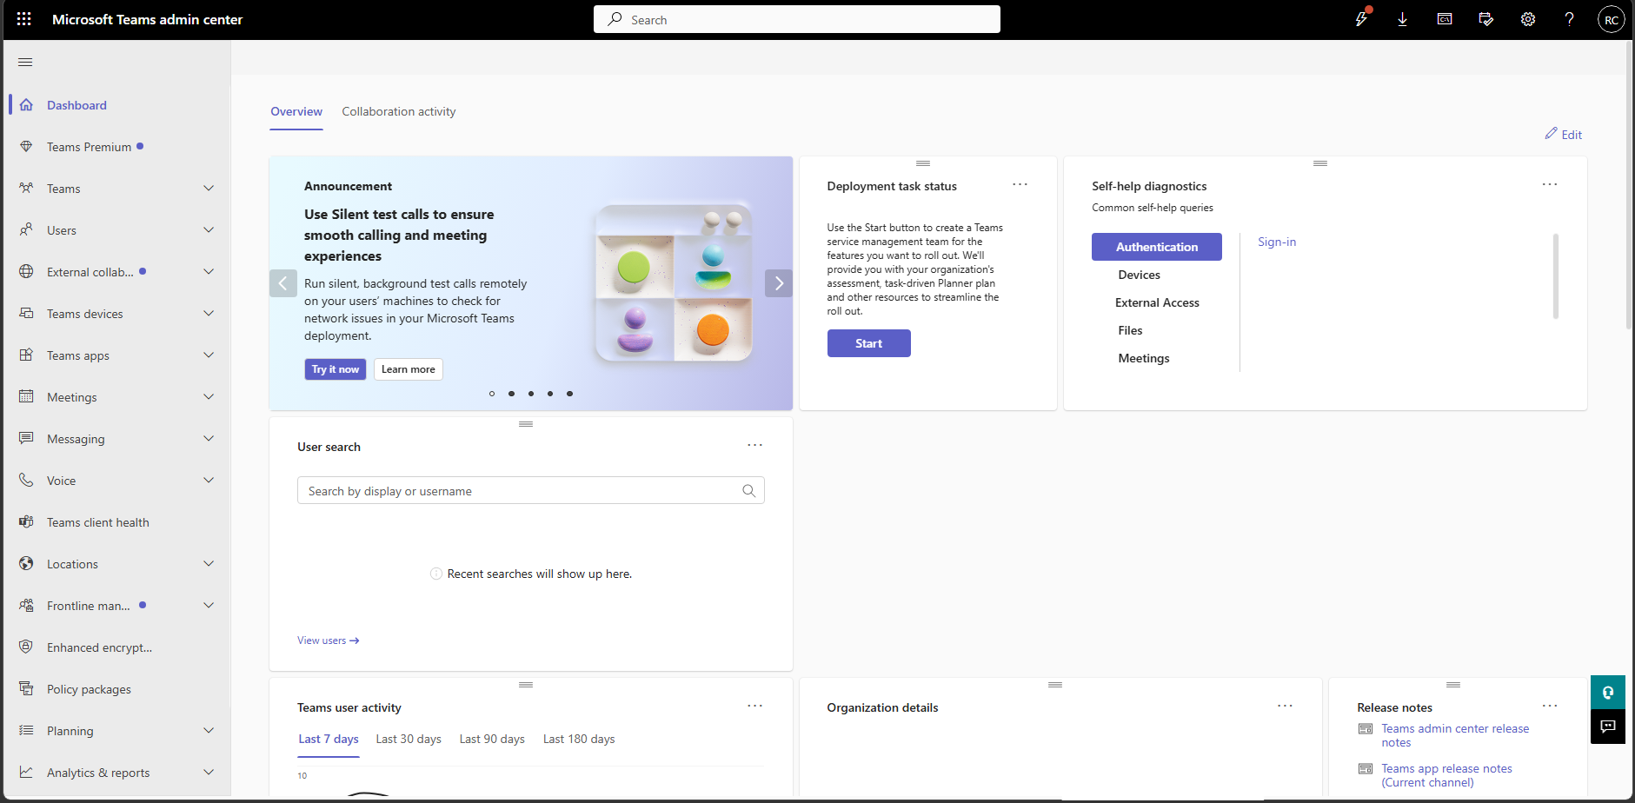Expand the Meetings chevron
This screenshot has height=803, width=1635.
(209, 397)
